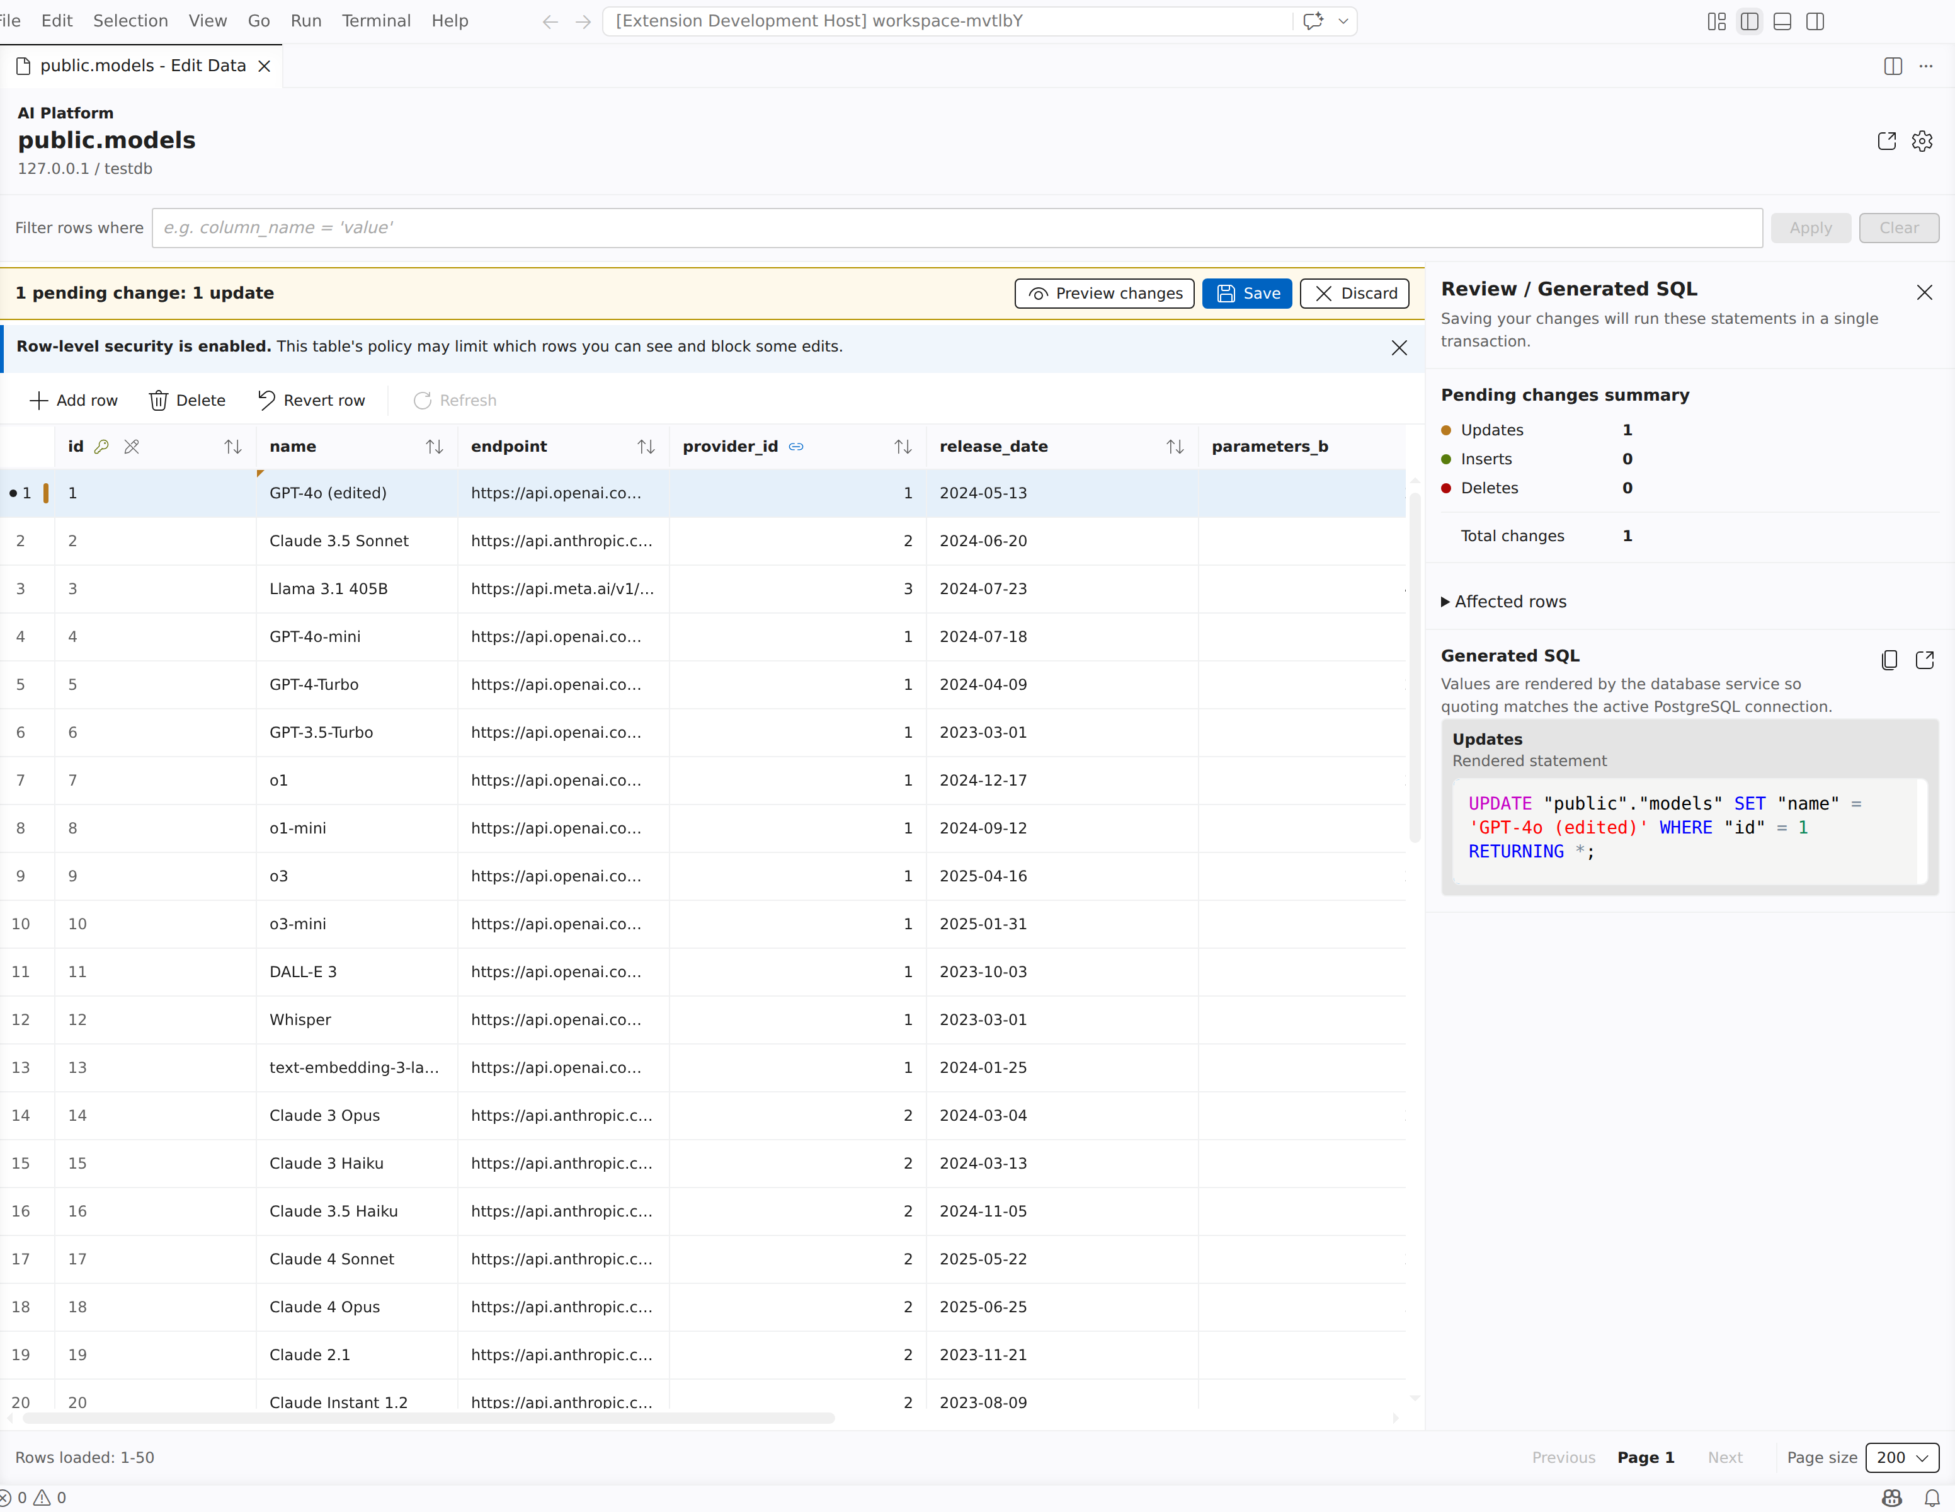Viewport: 1955px width, 1512px height.
Task: Click the Copilot status icon in status bar
Action: click(x=1891, y=1498)
